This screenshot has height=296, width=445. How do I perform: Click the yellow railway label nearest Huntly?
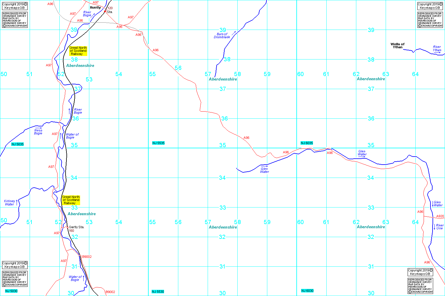point(78,51)
